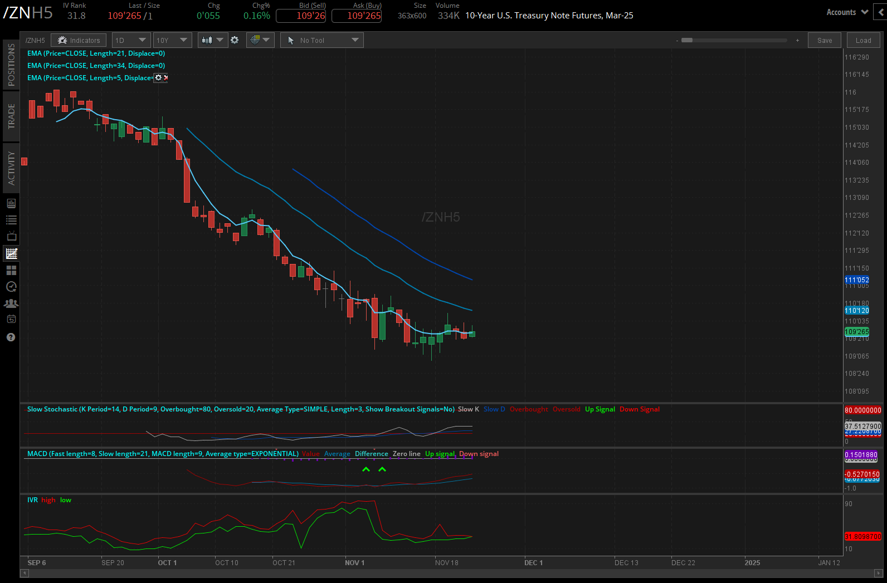Screen dimensions: 887x583
Task: Click the 10-Year U.S. Treasury Note Futures description
Action: (x=549, y=16)
